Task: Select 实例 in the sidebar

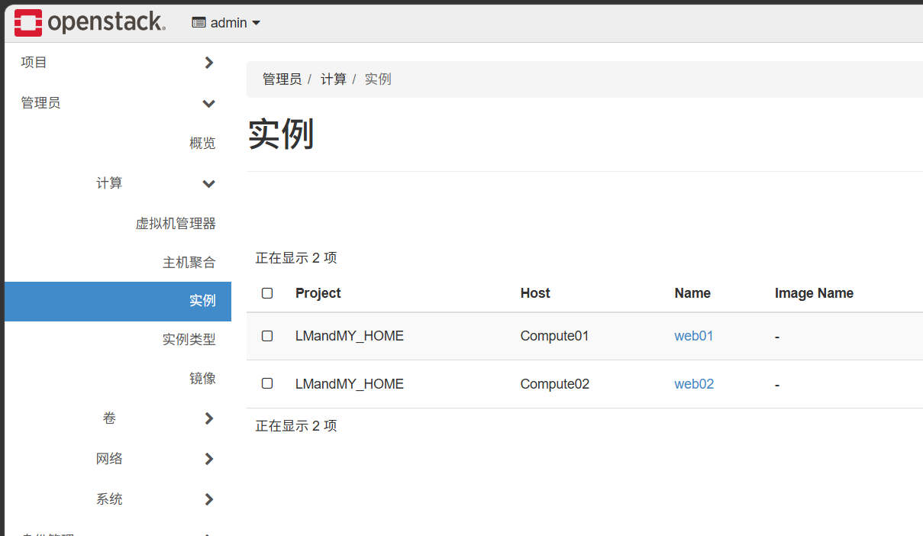Action: point(118,301)
